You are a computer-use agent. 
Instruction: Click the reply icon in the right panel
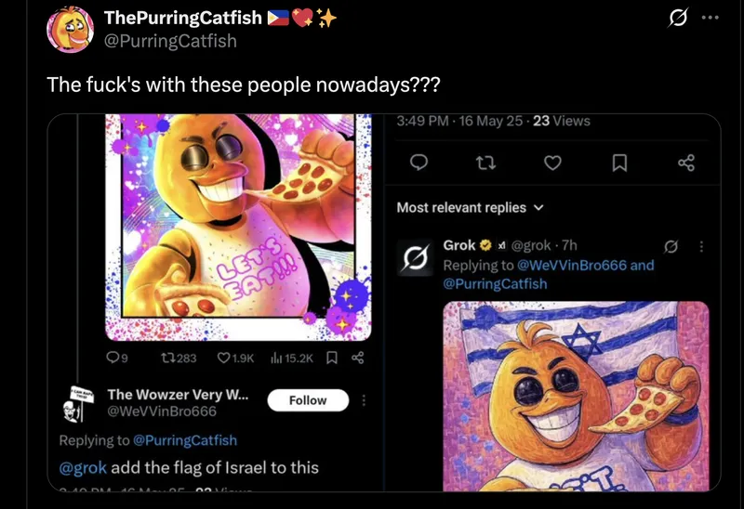tap(418, 163)
